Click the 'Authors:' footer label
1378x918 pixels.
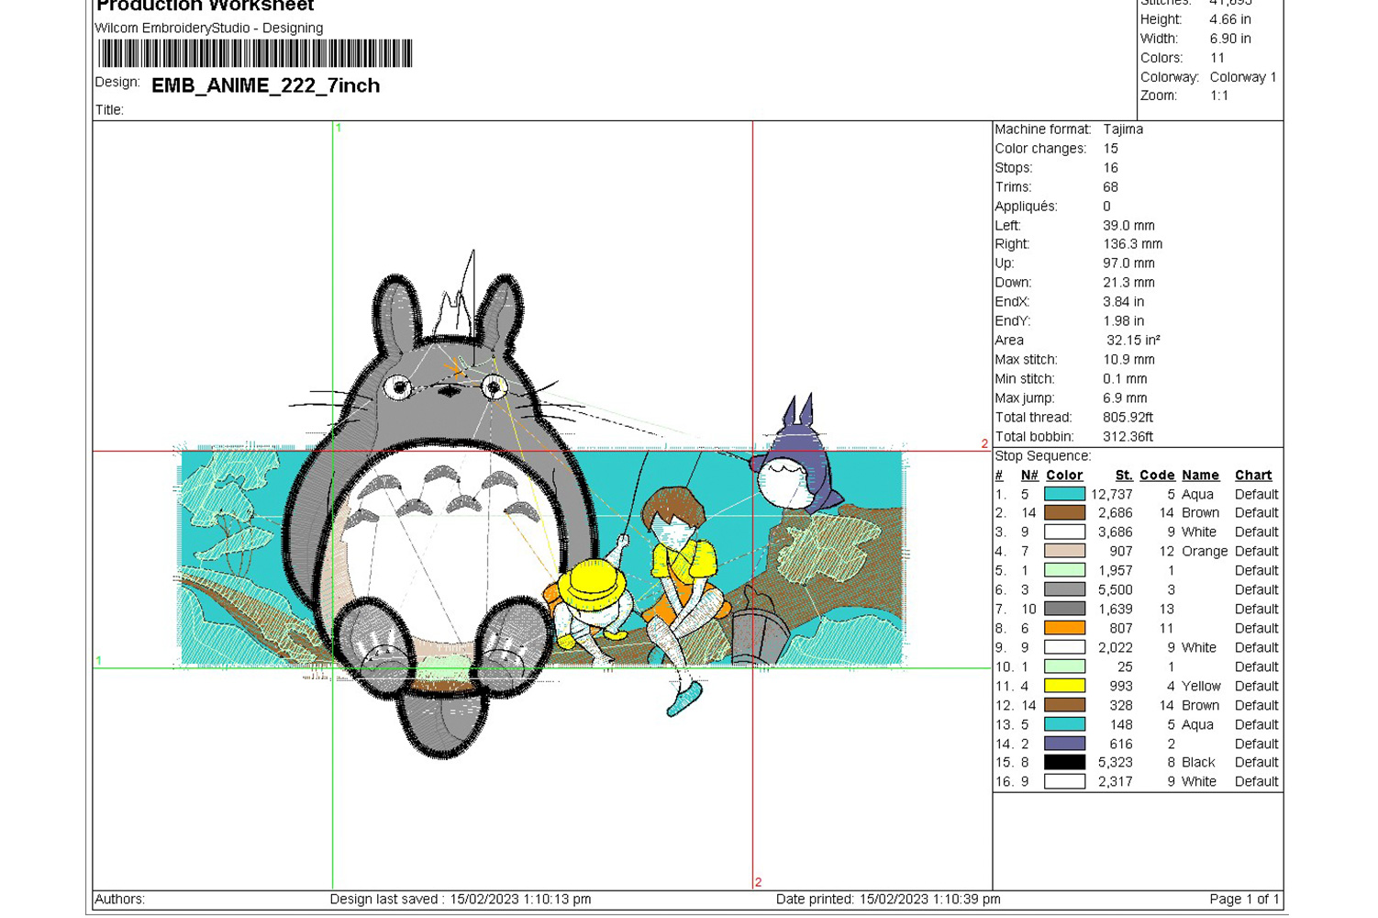coord(119,900)
